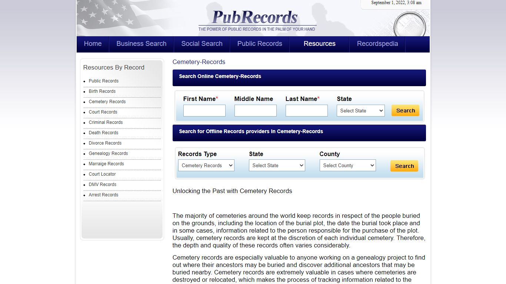Click the Cemetery-Records page heading
Image resolution: width=506 pixels, height=284 pixels.
click(199, 62)
